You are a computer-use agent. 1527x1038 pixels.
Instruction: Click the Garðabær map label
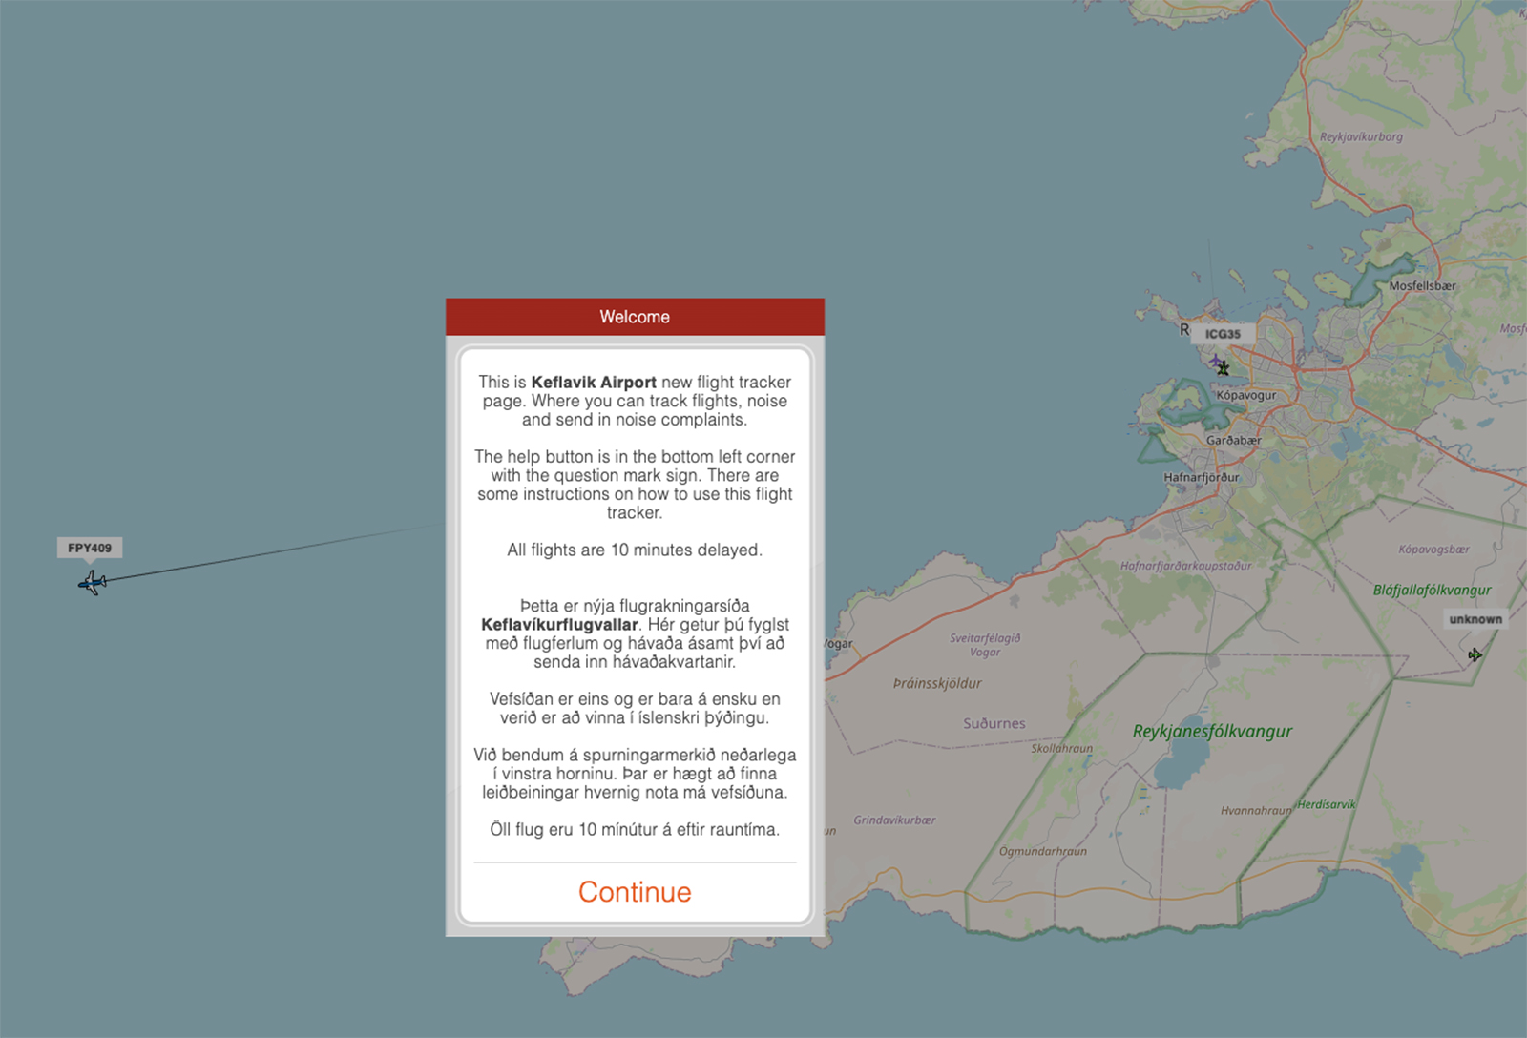click(1233, 441)
